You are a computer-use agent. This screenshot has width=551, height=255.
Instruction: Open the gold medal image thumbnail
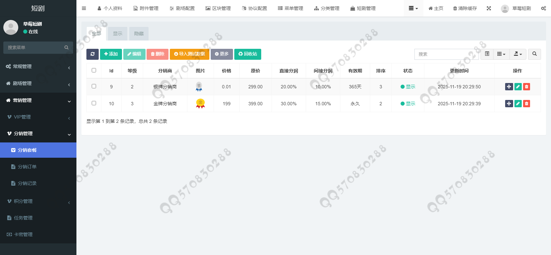(200, 104)
